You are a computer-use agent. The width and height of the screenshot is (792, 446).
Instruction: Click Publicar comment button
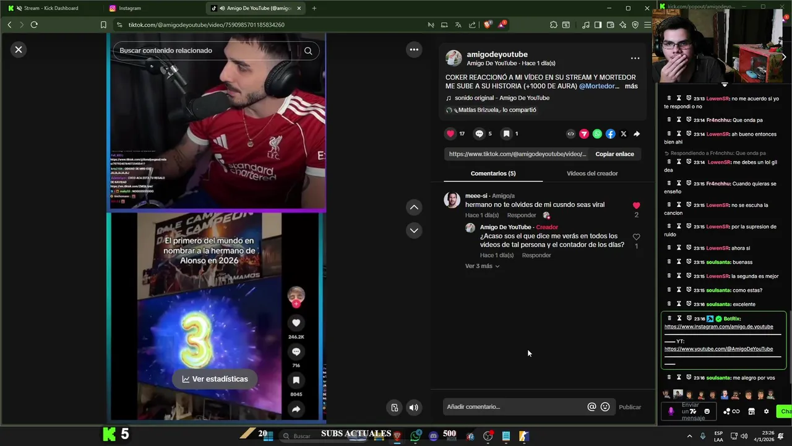click(x=630, y=407)
